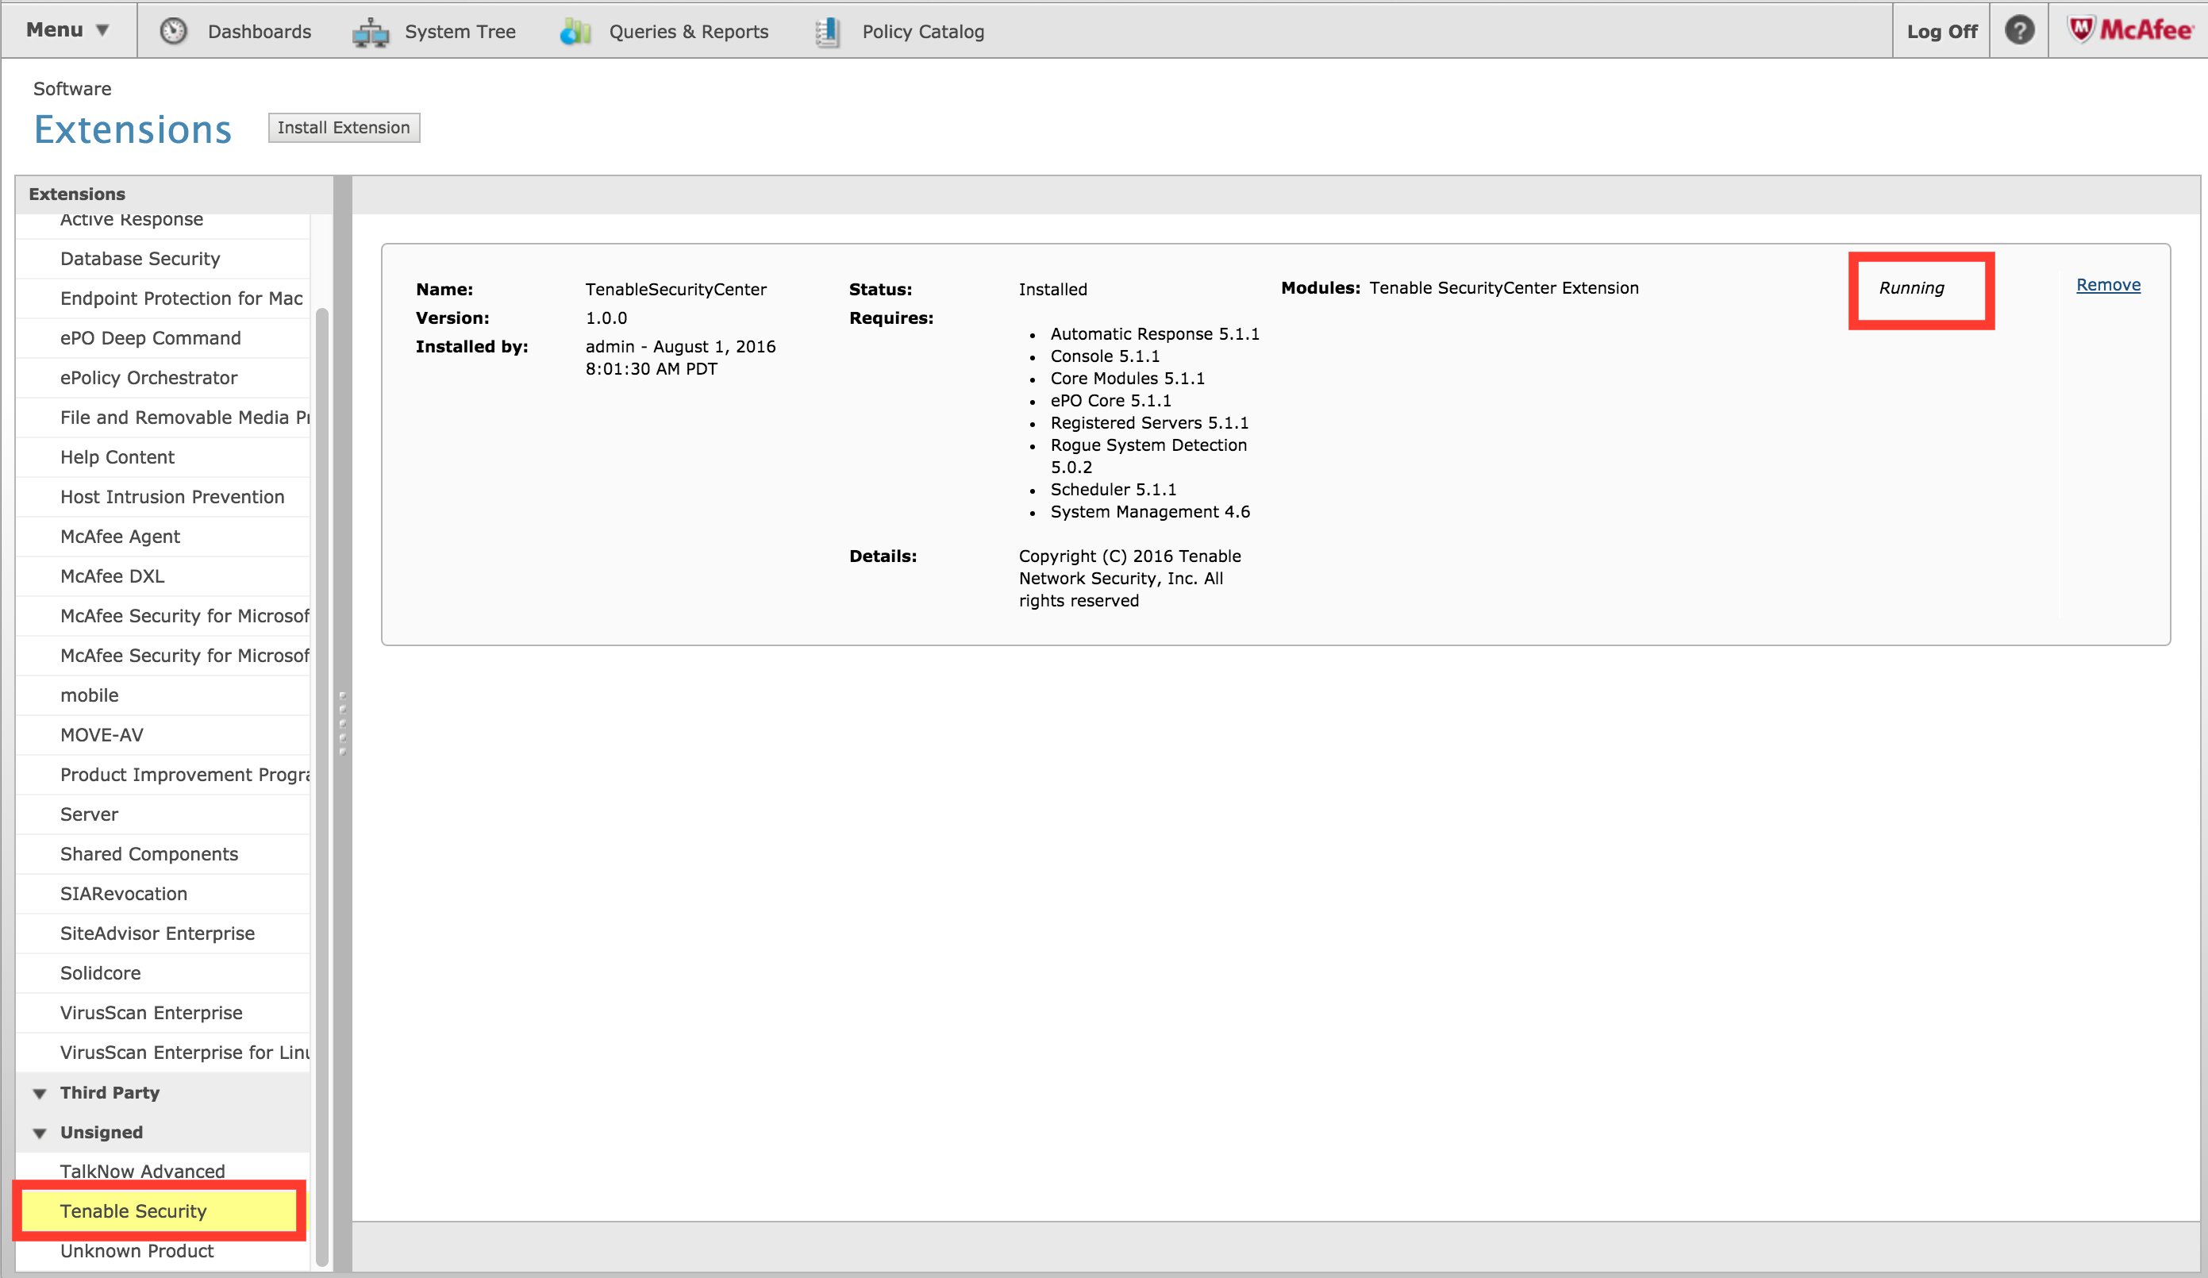Click System Management 4.6 requirement
2208x1278 pixels.
1149,512
